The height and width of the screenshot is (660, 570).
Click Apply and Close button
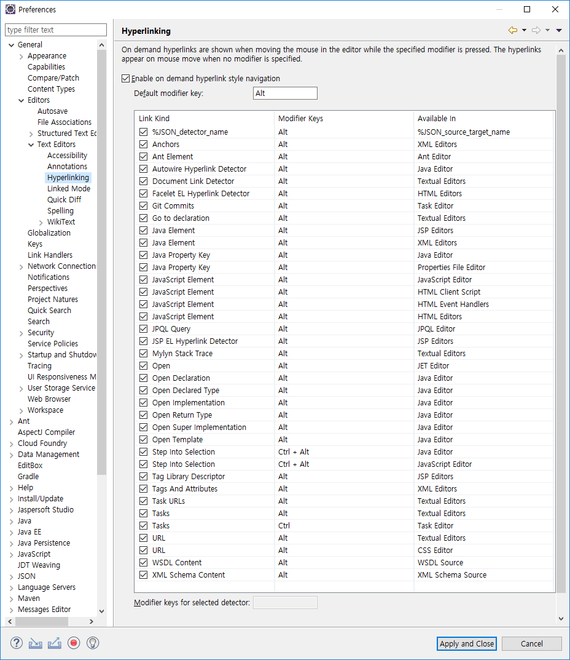tap(467, 643)
